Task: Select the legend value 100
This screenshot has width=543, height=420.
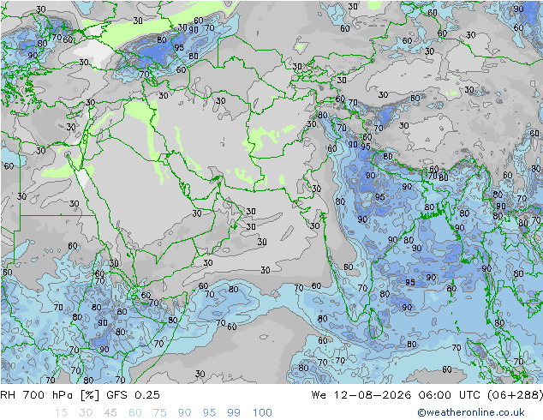Action: 262,413
